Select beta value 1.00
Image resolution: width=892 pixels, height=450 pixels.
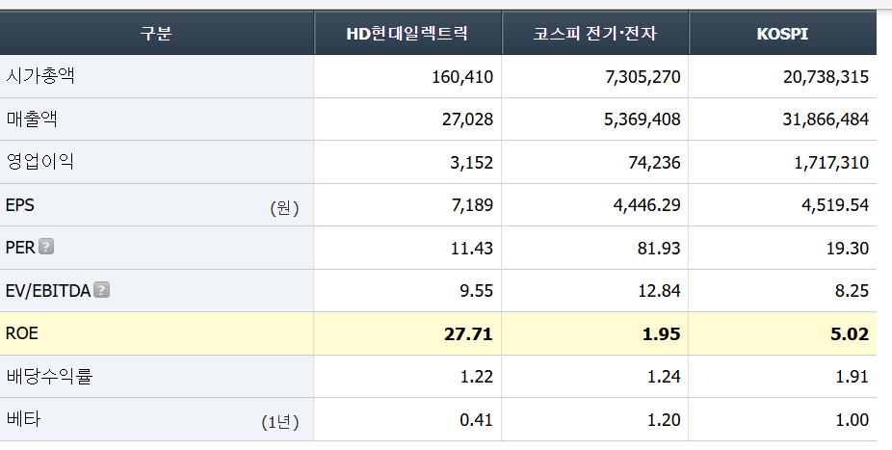(852, 420)
